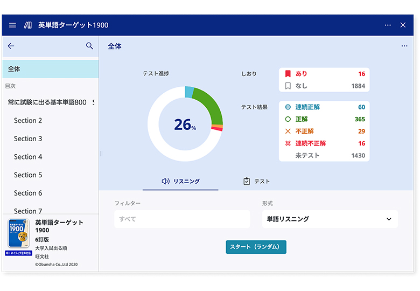Click the green segment of progress donut
This screenshot has height=291, width=420.
click(x=211, y=105)
